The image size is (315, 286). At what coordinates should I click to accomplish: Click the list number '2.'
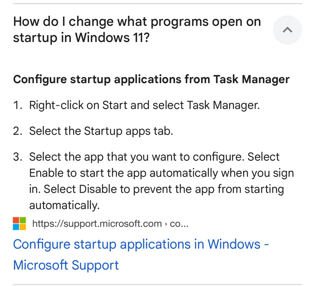click(x=18, y=131)
